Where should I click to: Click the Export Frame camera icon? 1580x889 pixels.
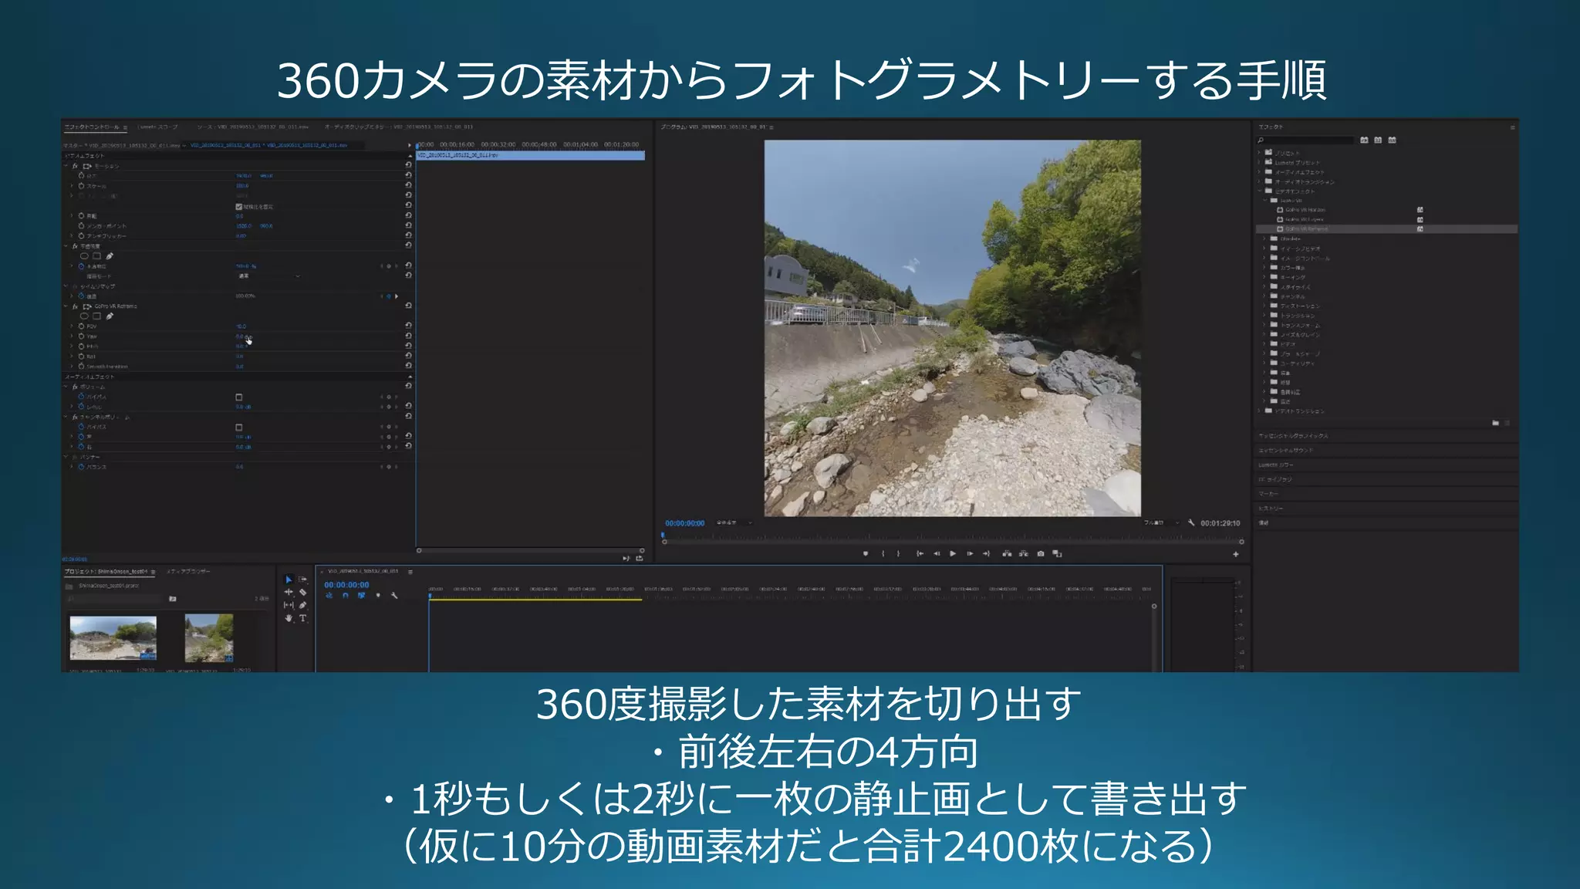pyautogui.click(x=1041, y=553)
